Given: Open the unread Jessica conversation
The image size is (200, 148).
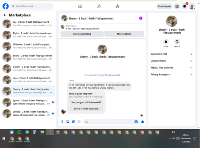Looking at the screenshot, I should (x=28, y=113).
